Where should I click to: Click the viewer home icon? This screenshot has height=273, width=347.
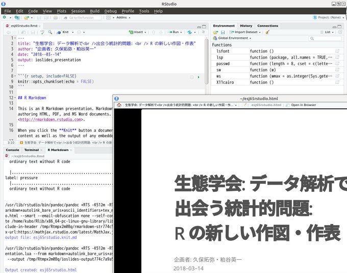(x=119, y=105)
